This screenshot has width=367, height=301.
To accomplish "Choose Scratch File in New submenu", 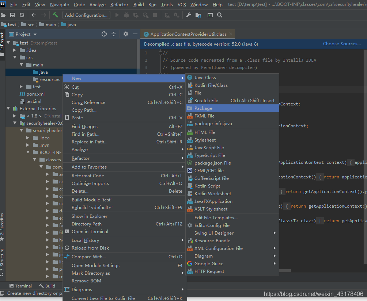I will click(x=232, y=100).
